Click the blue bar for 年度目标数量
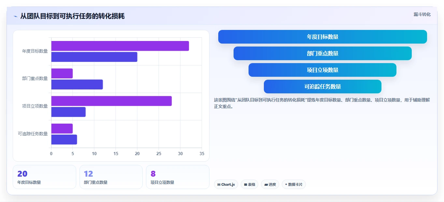Viewport: 444px width, 202px height. pos(94,57)
